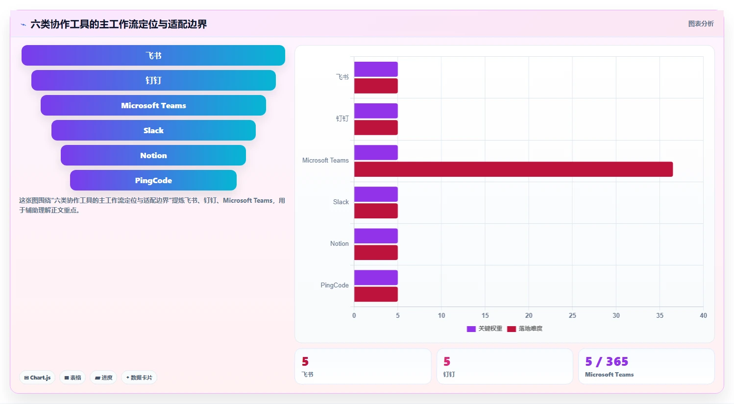
Task: Click the 钉钉 label on the chart y-axis
Action: [342, 119]
